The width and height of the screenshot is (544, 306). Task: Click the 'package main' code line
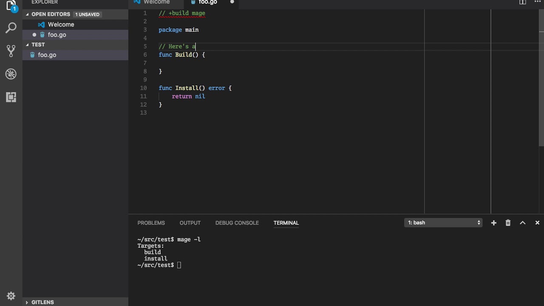pos(178,30)
